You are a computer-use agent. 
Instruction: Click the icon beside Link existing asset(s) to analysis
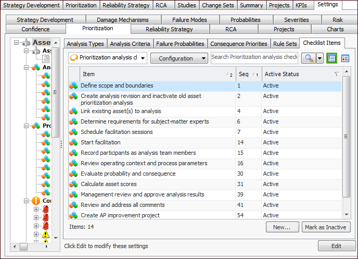tap(73, 112)
